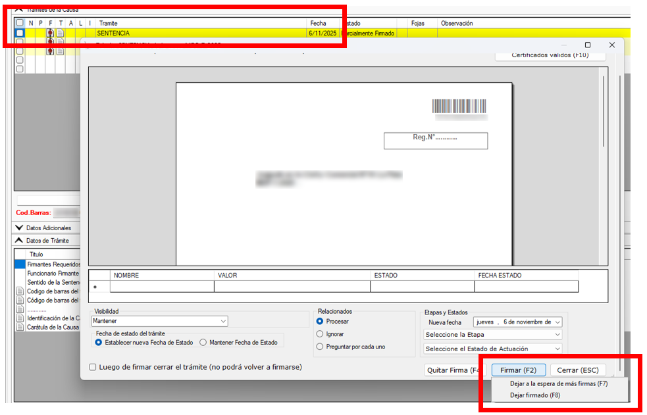Open the Visibilidad dropdown showing Mantener
Viewport: 647px width, 415px height.
tap(159, 321)
